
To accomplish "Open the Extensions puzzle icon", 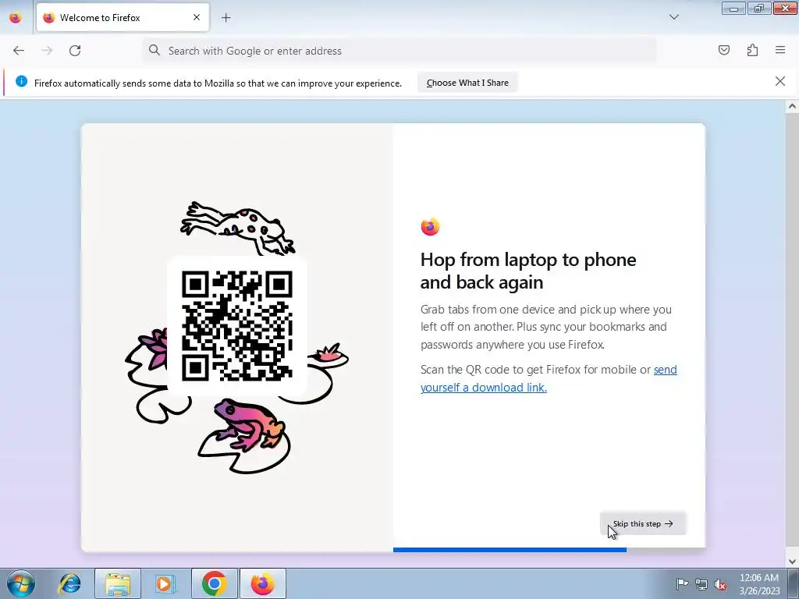I will point(752,50).
